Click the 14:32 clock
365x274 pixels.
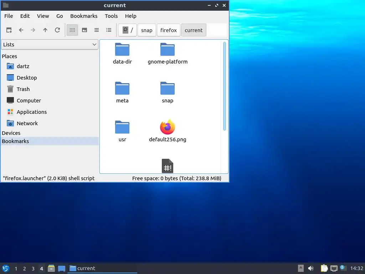tap(356, 268)
